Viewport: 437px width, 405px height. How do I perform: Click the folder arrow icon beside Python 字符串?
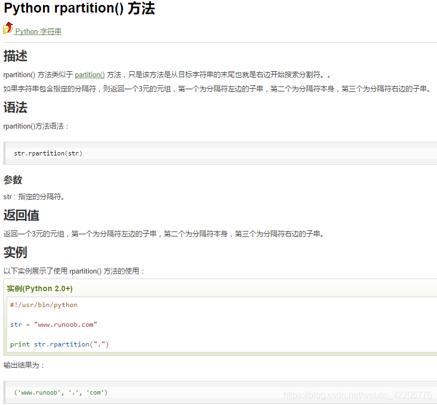(8, 28)
